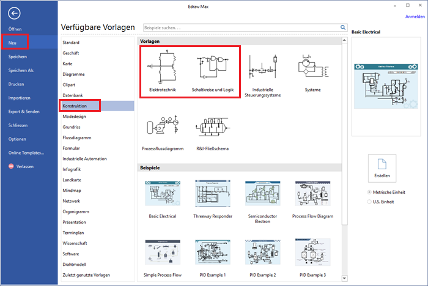Image resolution: width=428 pixels, height=286 pixels.
Task: Choose Industrielle Steuerungssysteme template icon
Action: [262, 67]
